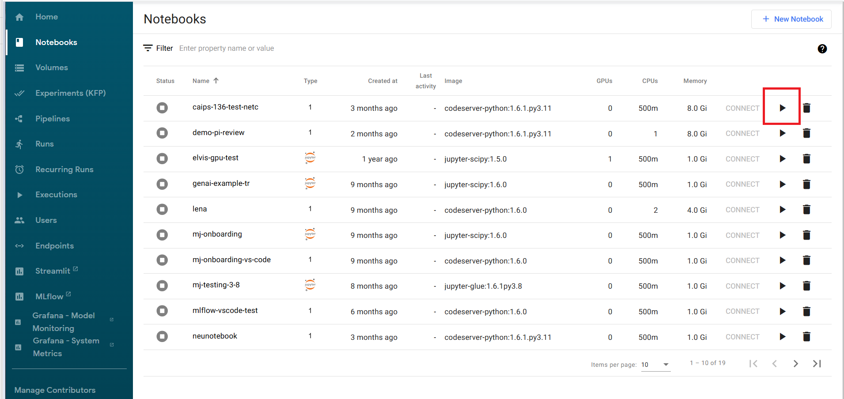
Task: Sort table by Name column
Action: pyautogui.click(x=205, y=81)
